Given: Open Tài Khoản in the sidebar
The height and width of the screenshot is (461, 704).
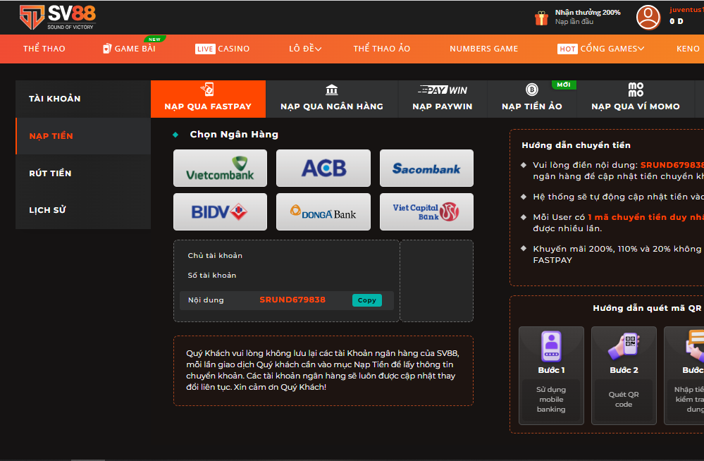Looking at the screenshot, I should click(x=83, y=99).
